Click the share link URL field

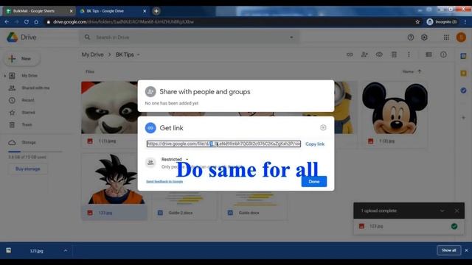pos(223,144)
